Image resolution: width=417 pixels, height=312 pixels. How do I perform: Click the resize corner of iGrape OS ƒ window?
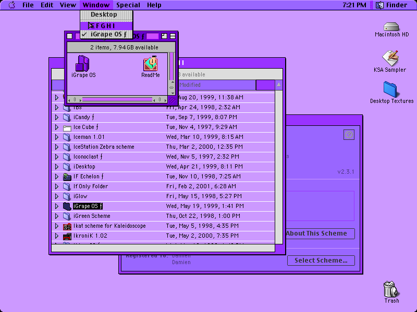click(172, 100)
